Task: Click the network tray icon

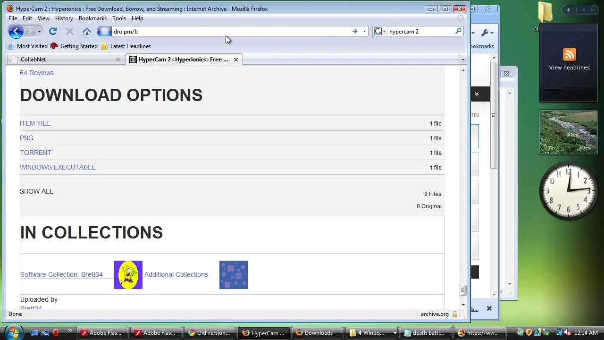Action: 559,333
